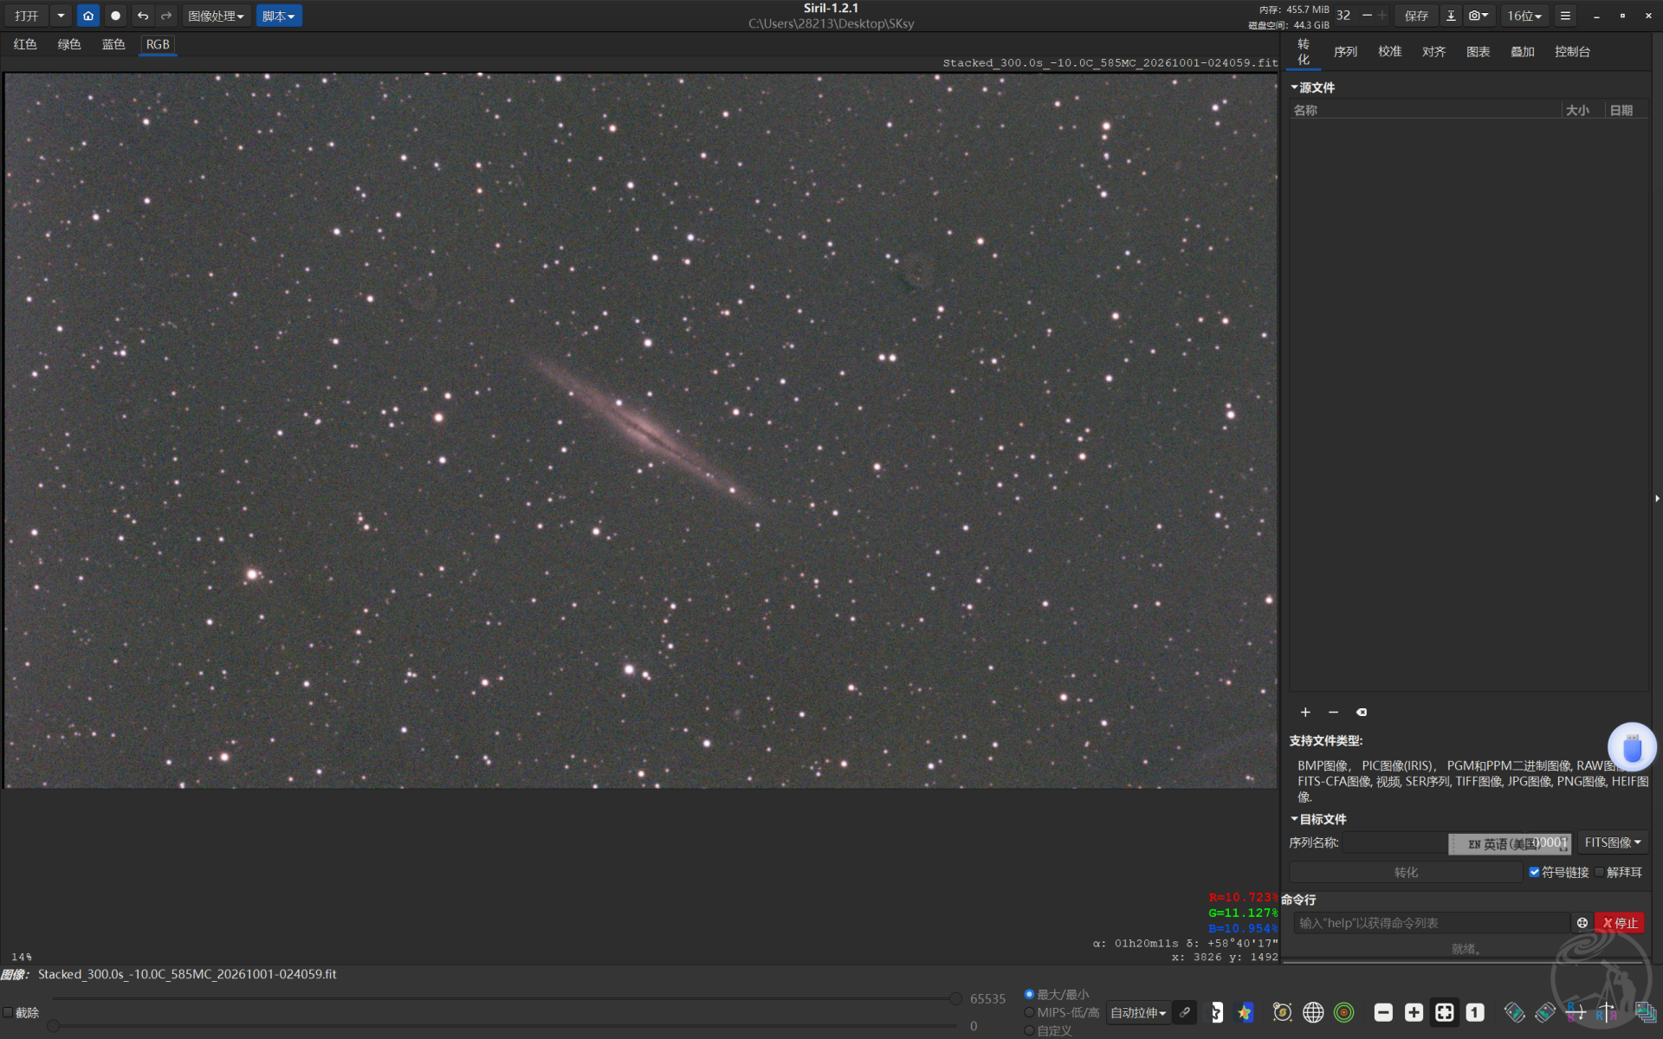The height and width of the screenshot is (1039, 1663).
Task: Click the command line input field
Action: pos(1431,923)
